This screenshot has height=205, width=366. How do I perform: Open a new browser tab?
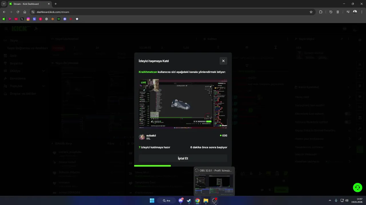pyautogui.click(x=55, y=4)
